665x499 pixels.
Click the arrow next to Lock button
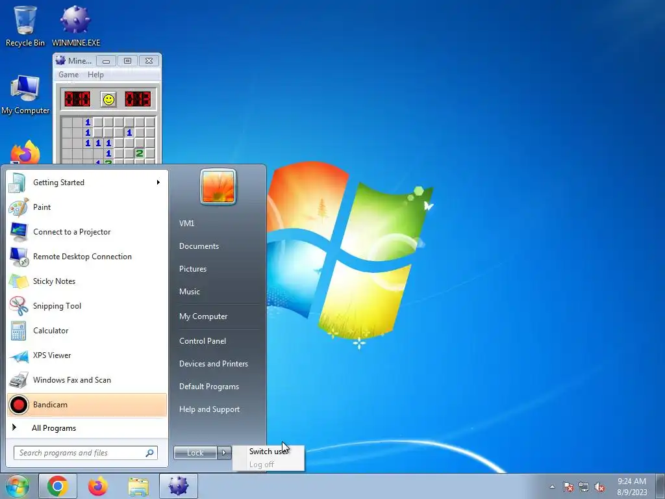[224, 453]
